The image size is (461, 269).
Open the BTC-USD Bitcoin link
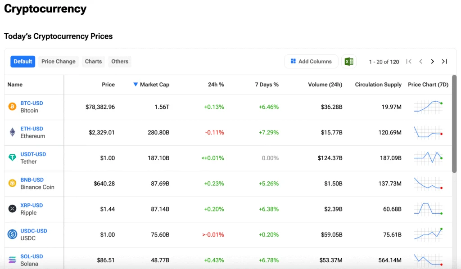[x=32, y=103]
